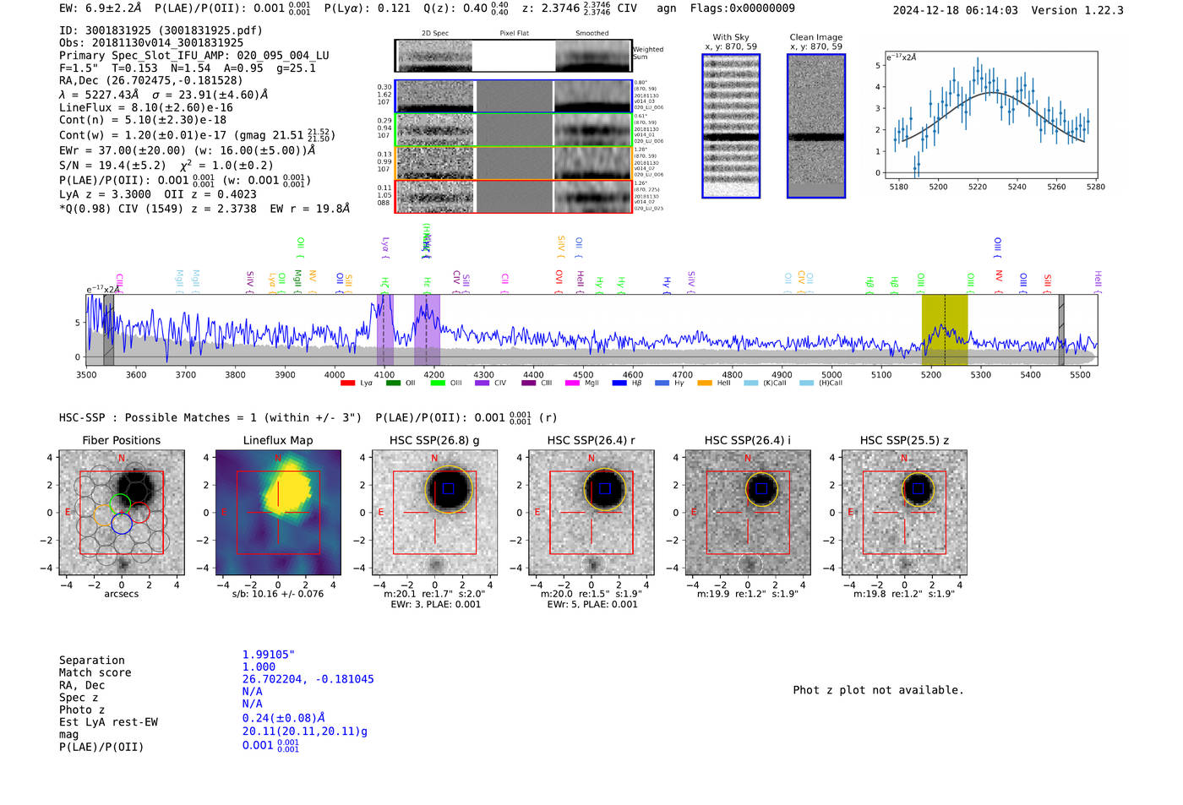This screenshot has width=1183, height=805.
Task: Click the Lyα red legend swatch
Action: [x=347, y=383]
